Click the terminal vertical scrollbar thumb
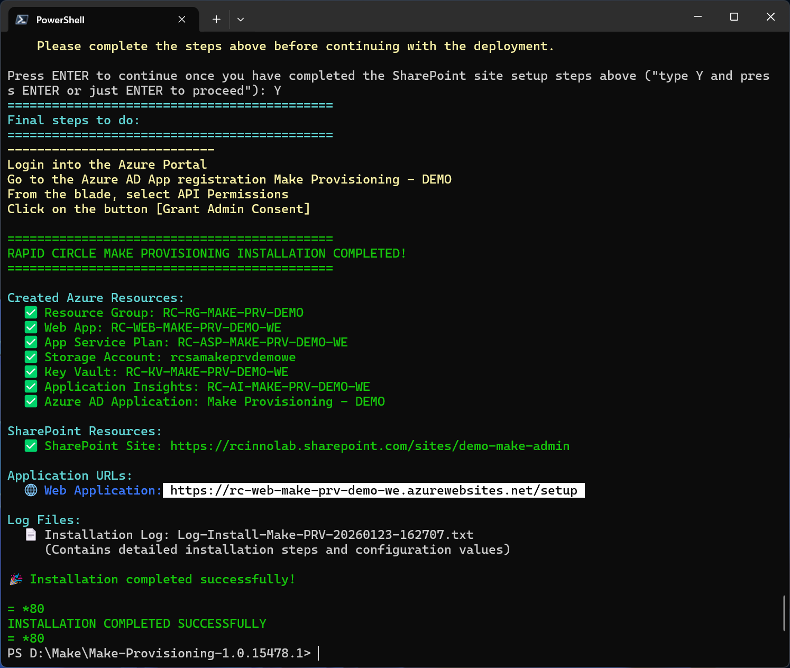This screenshot has width=790, height=668. point(784,613)
